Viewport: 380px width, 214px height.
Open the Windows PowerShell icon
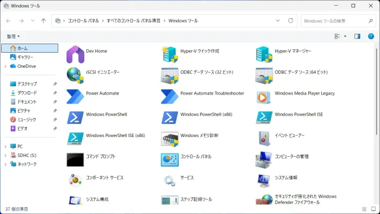coord(75,118)
